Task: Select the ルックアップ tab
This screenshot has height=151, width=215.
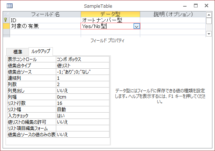Action: pyautogui.click(x=41, y=51)
